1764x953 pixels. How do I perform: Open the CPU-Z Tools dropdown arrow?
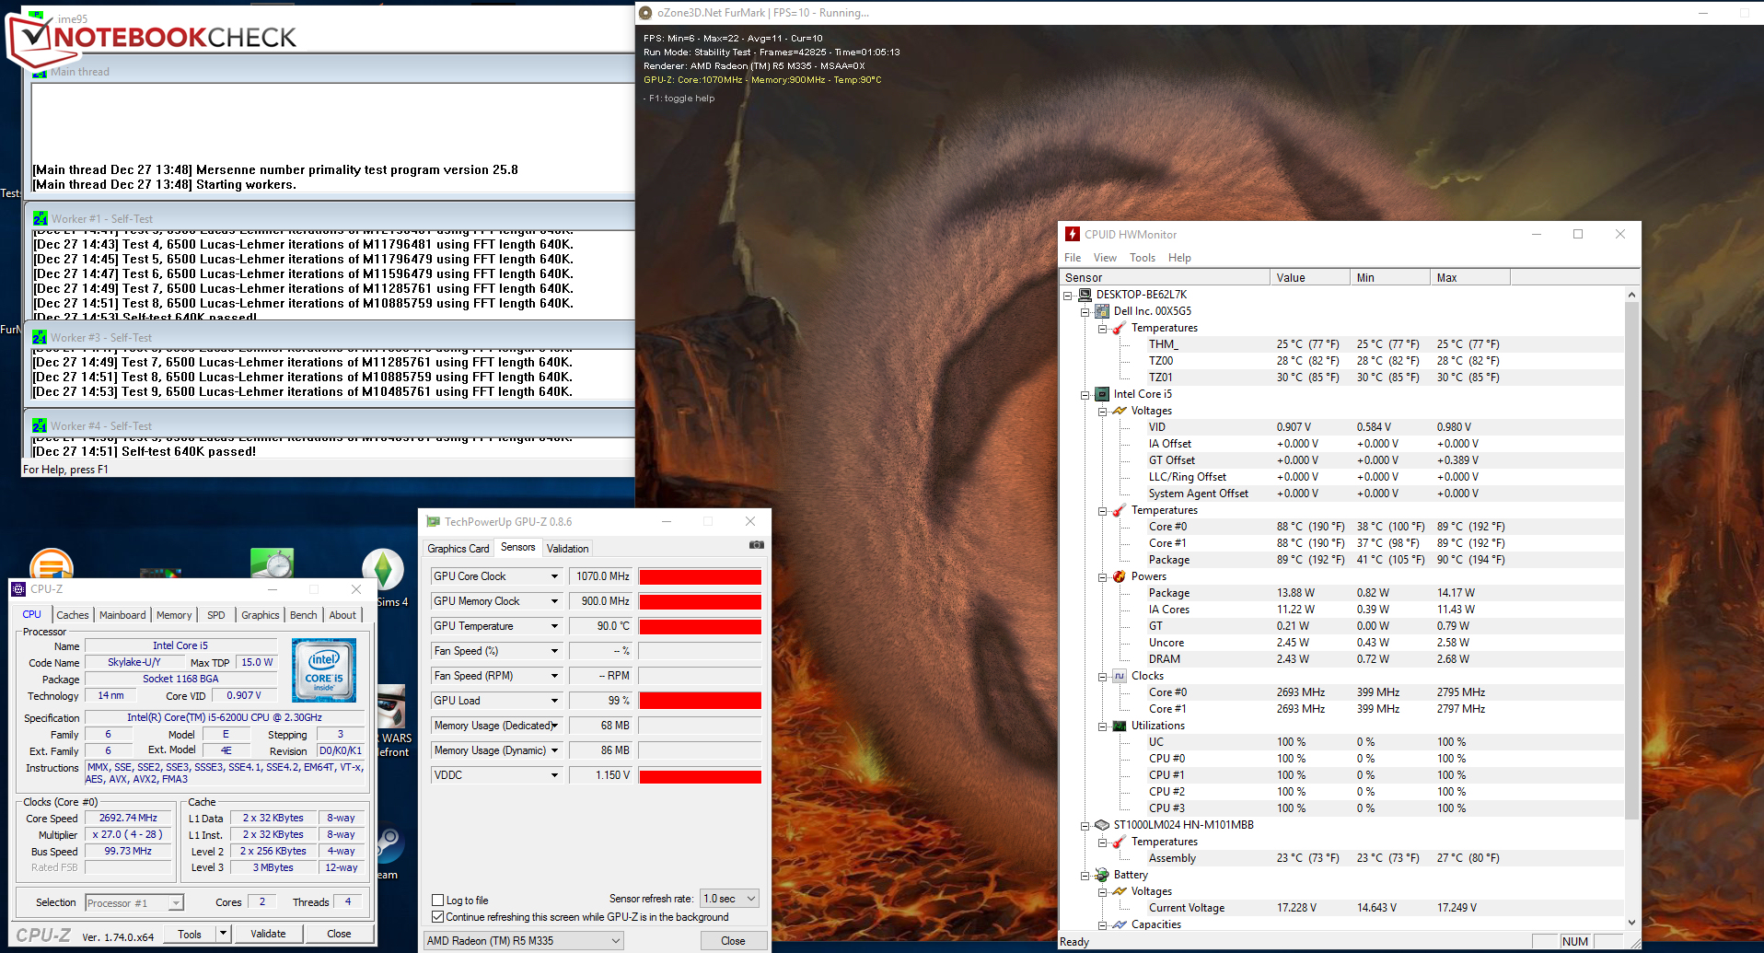(223, 934)
